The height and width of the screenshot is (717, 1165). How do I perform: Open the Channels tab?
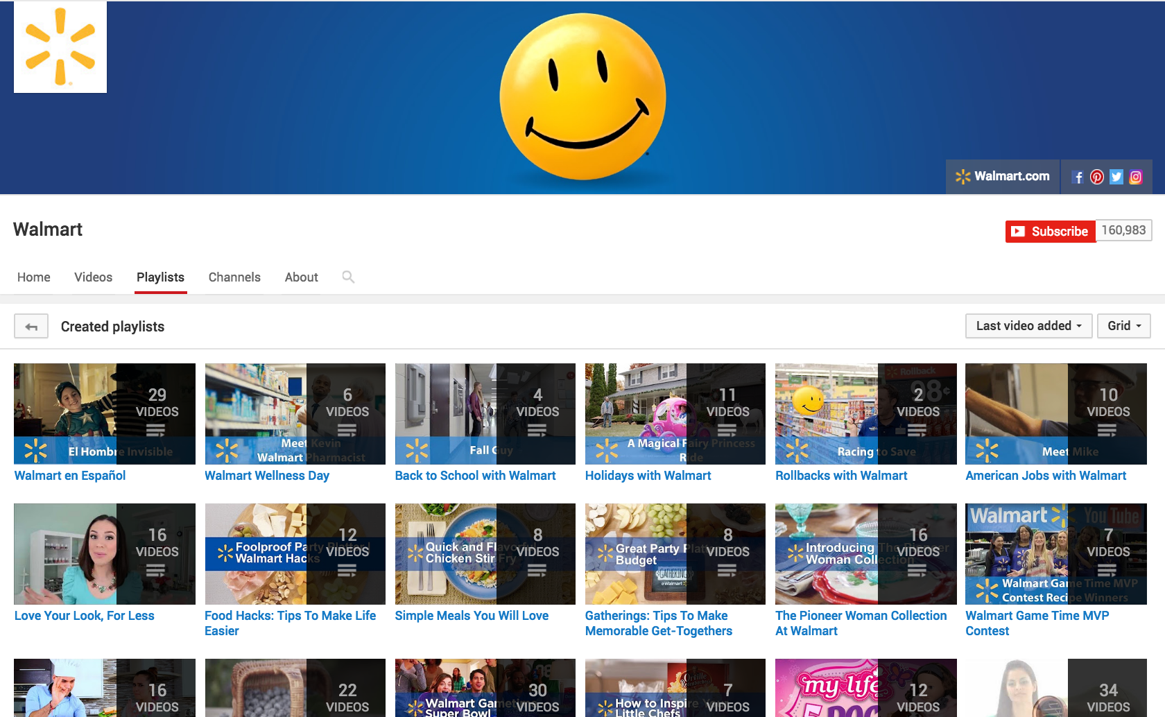(234, 277)
